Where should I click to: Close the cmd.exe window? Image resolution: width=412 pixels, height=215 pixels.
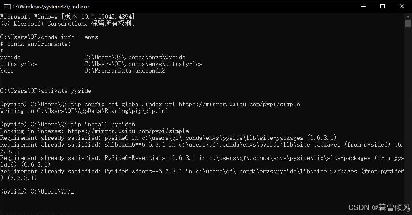(402, 7)
